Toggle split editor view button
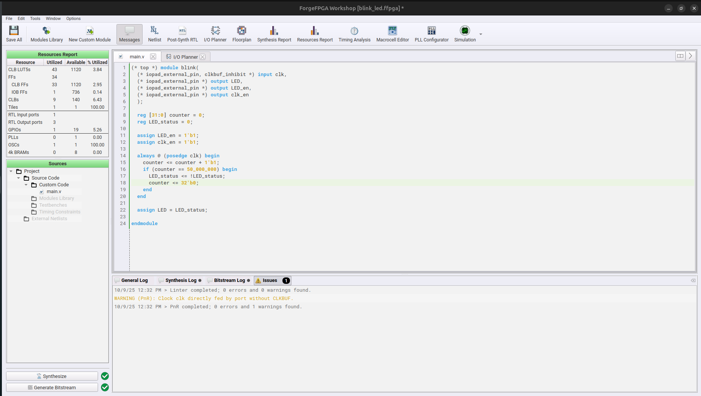701x396 pixels. coord(680,56)
